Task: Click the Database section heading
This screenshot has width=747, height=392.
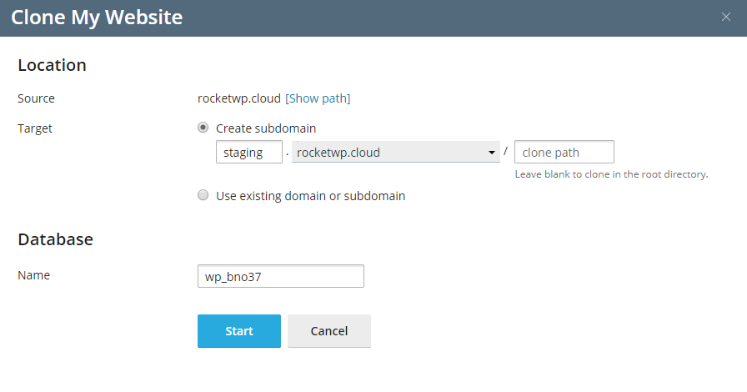Action: pos(55,239)
